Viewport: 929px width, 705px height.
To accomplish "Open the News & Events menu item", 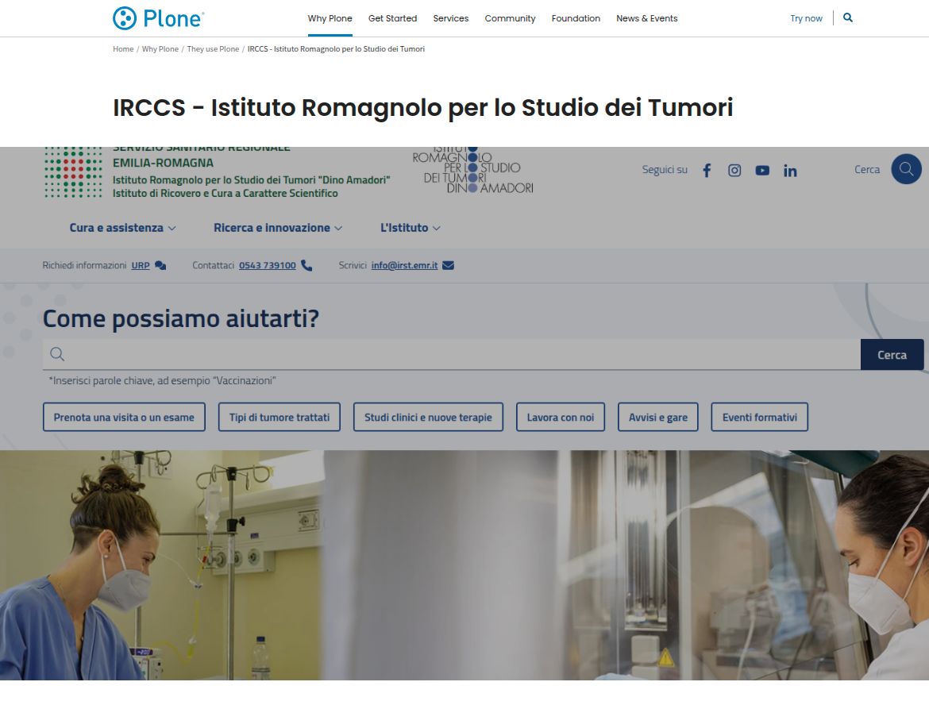I will tap(646, 18).
